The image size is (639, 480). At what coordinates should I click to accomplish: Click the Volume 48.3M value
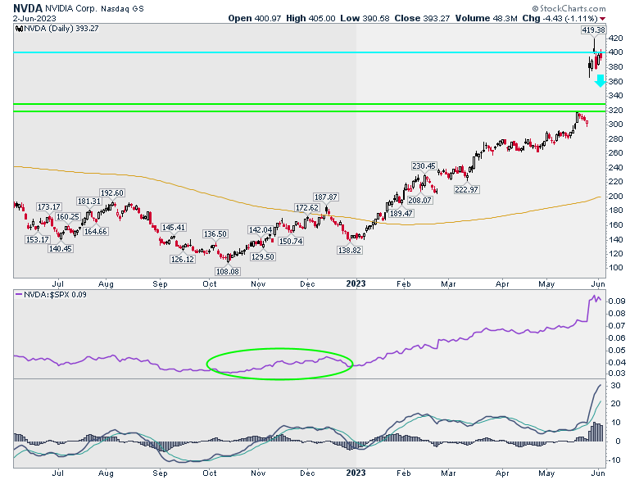[x=486, y=18]
